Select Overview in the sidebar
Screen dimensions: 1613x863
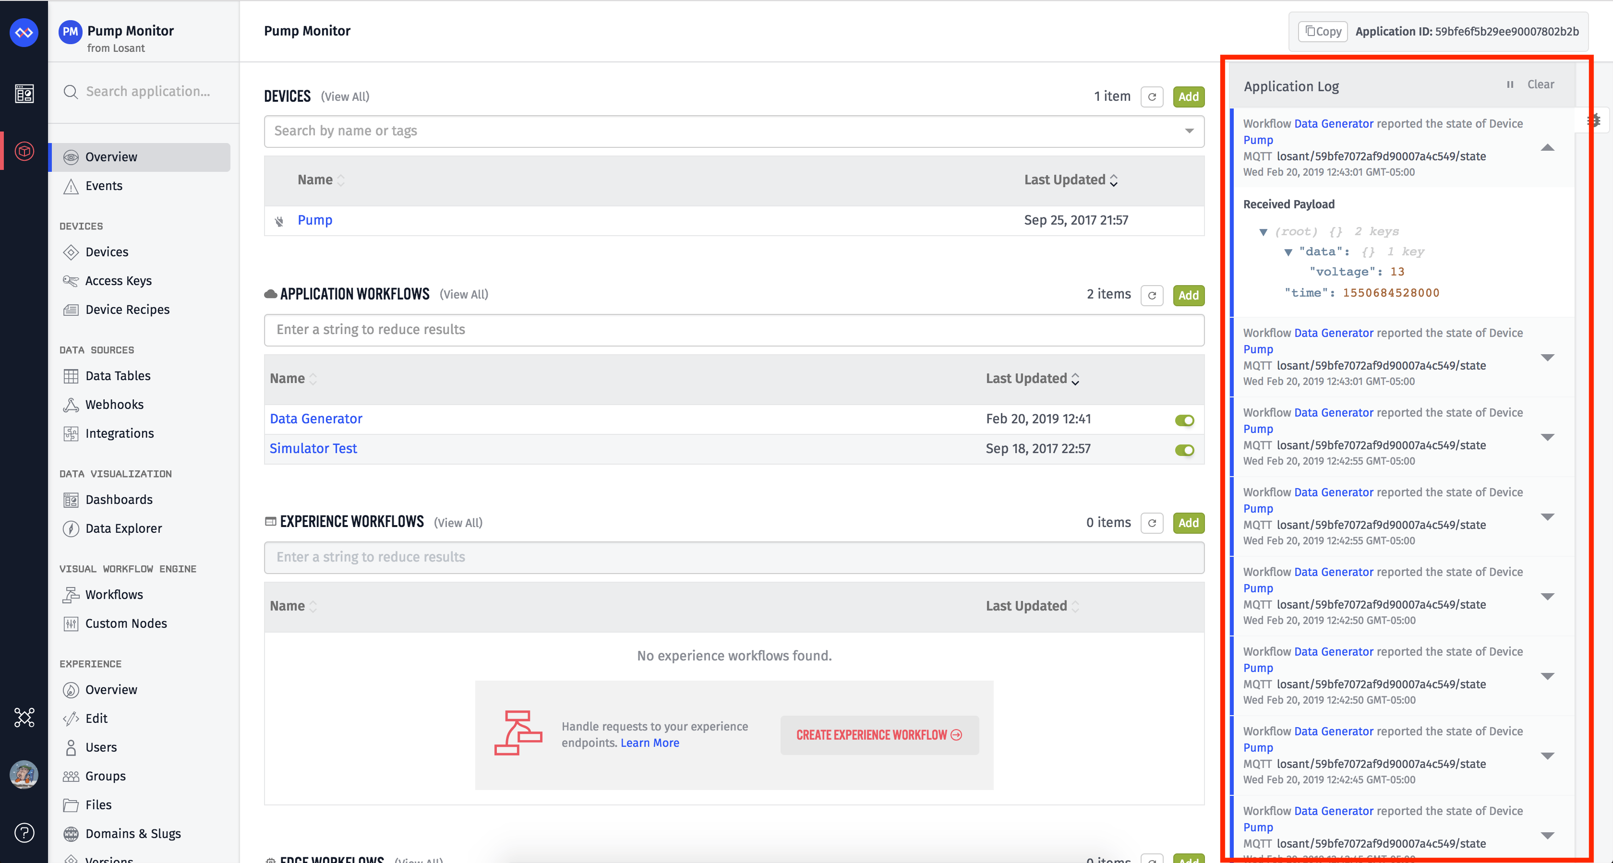tap(140, 157)
